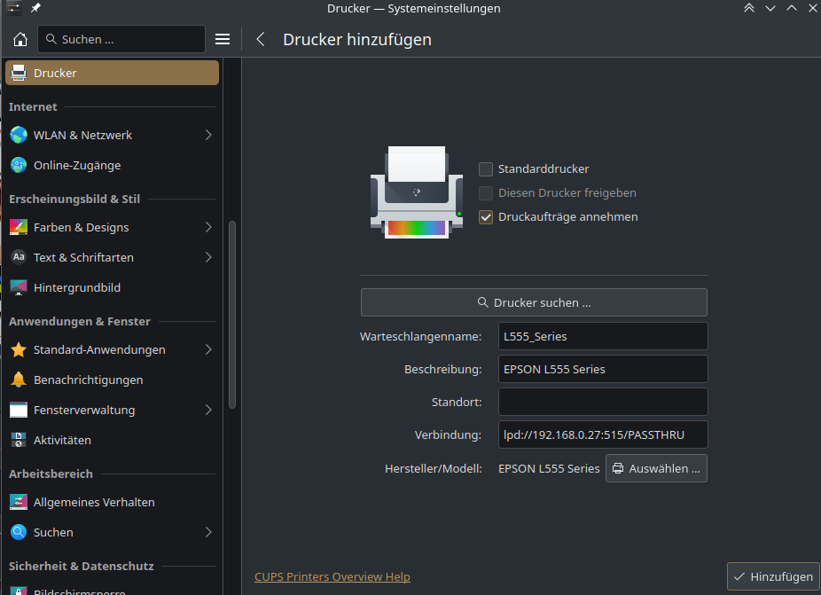
Task: Click the Farben & Designs icon
Action: pos(19,227)
